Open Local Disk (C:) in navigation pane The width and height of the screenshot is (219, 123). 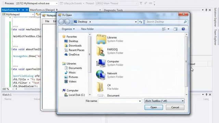pos(77,95)
